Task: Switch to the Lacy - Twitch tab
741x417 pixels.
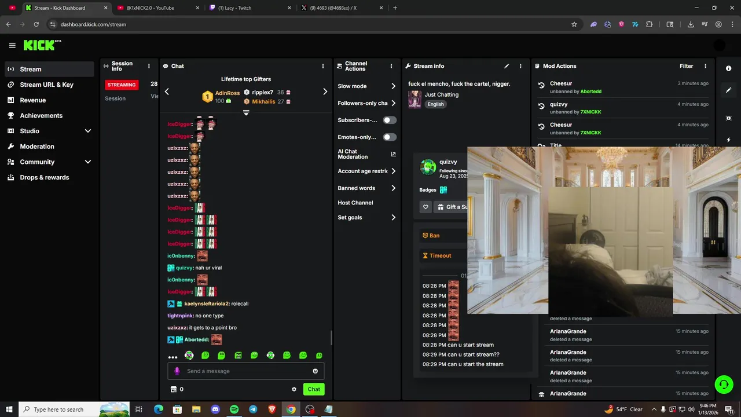Action: point(249,8)
